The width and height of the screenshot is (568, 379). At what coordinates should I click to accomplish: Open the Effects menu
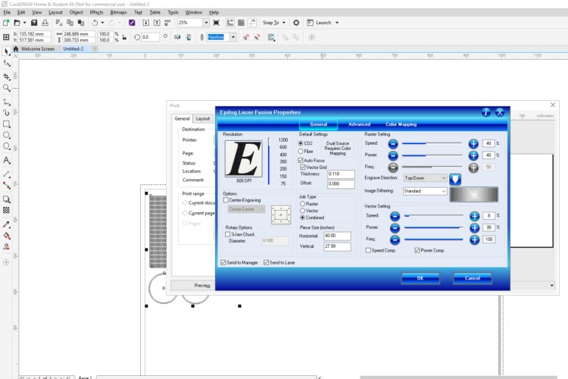coord(96,12)
